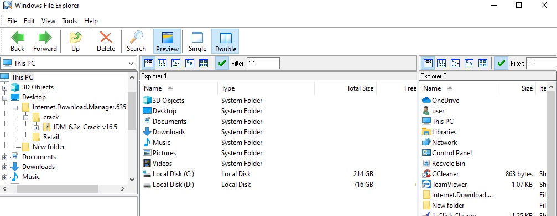Select details view icon in Explorer 1
Viewport: 557px width, 216px height.
(x=149, y=64)
